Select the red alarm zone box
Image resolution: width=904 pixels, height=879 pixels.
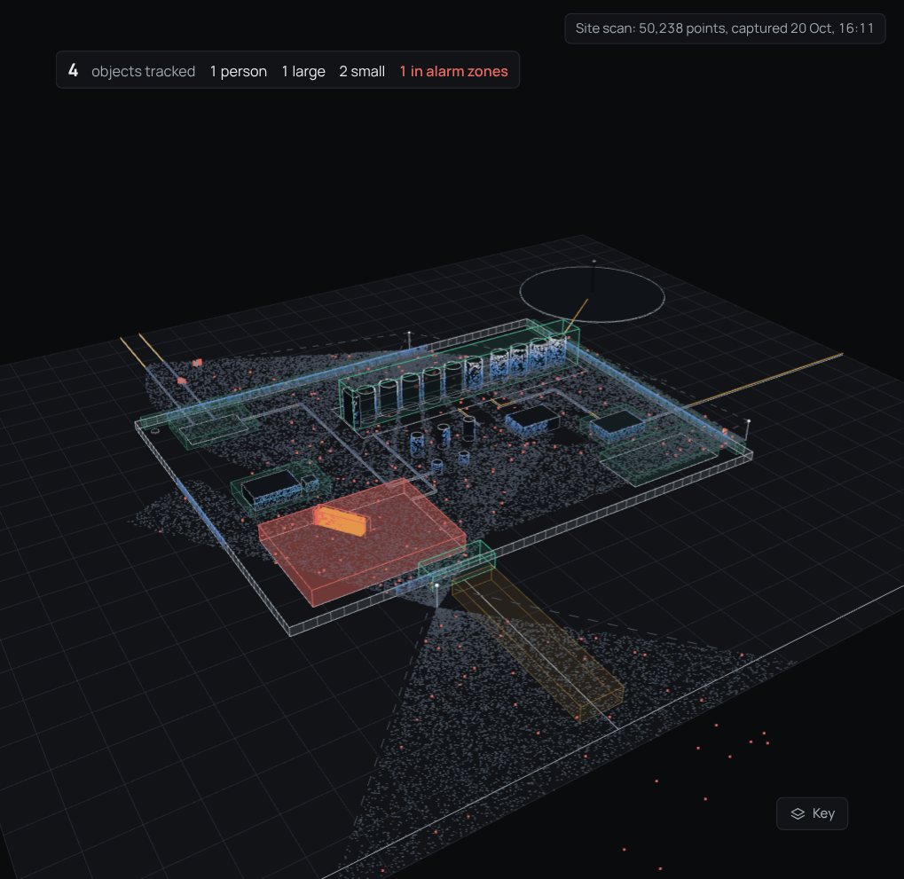[x=362, y=542]
